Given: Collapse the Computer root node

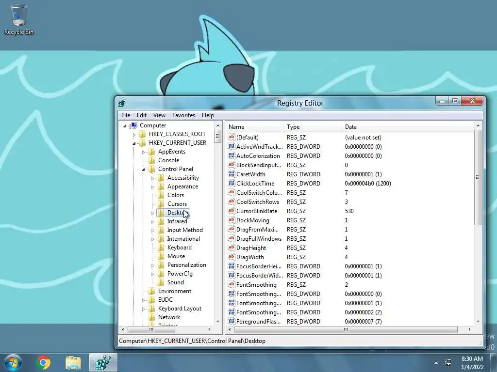Looking at the screenshot, I should click(125, 126).
